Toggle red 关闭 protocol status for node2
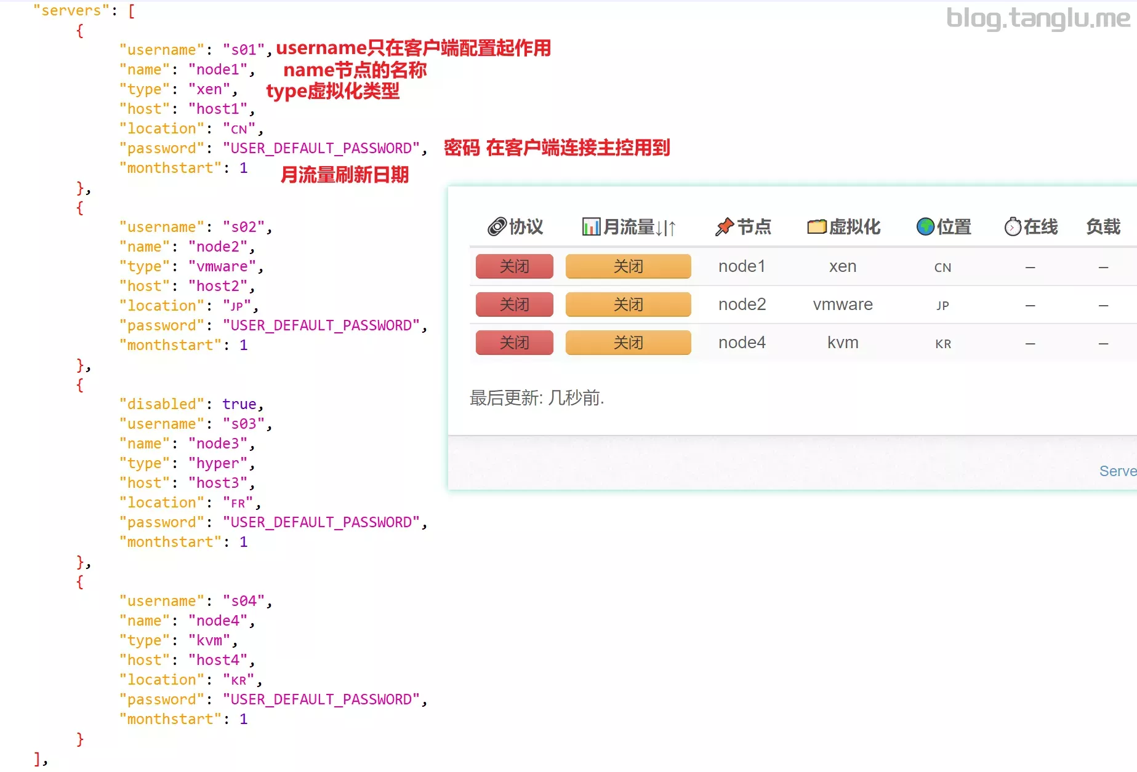1137x772 pixels. [x=514, y=304]
